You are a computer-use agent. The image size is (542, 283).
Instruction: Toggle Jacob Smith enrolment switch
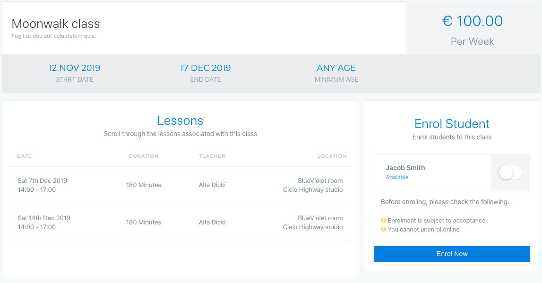coord(510,172)
